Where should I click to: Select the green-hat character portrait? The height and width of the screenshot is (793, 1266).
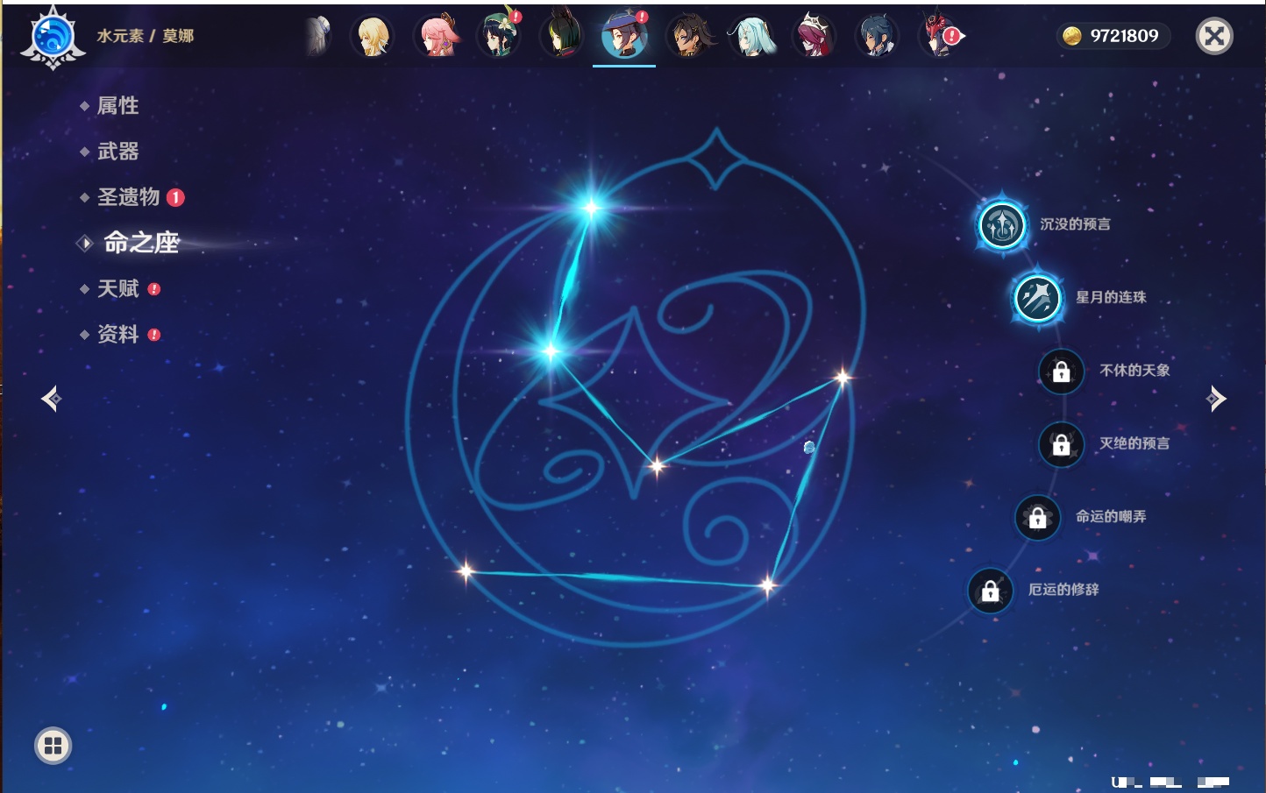point(499,36)
